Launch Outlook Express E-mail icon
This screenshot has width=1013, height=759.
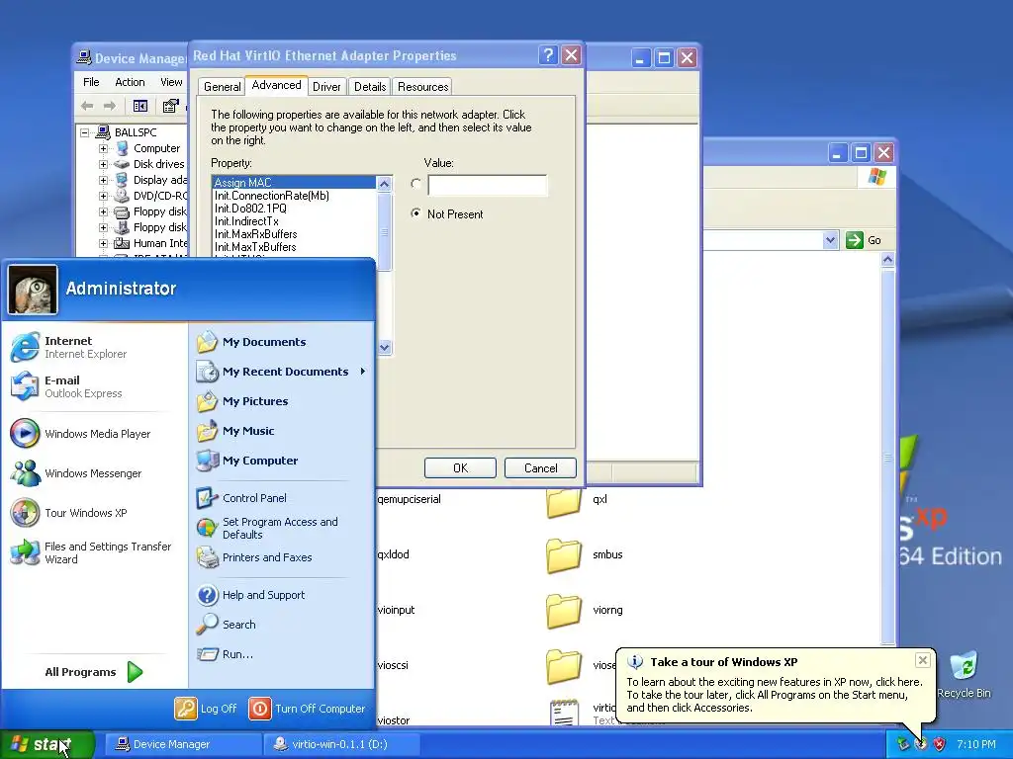coord(25,386)
